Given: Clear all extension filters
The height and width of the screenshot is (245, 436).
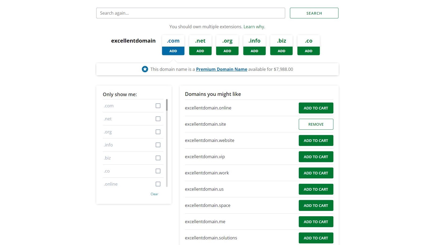Looking at the screenshot, I should coord(154,194).
